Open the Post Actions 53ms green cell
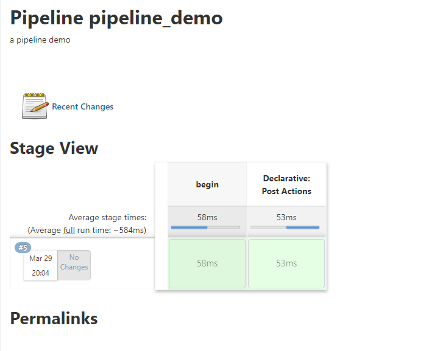This screenshot has width=437, height=351. point(286,263)
